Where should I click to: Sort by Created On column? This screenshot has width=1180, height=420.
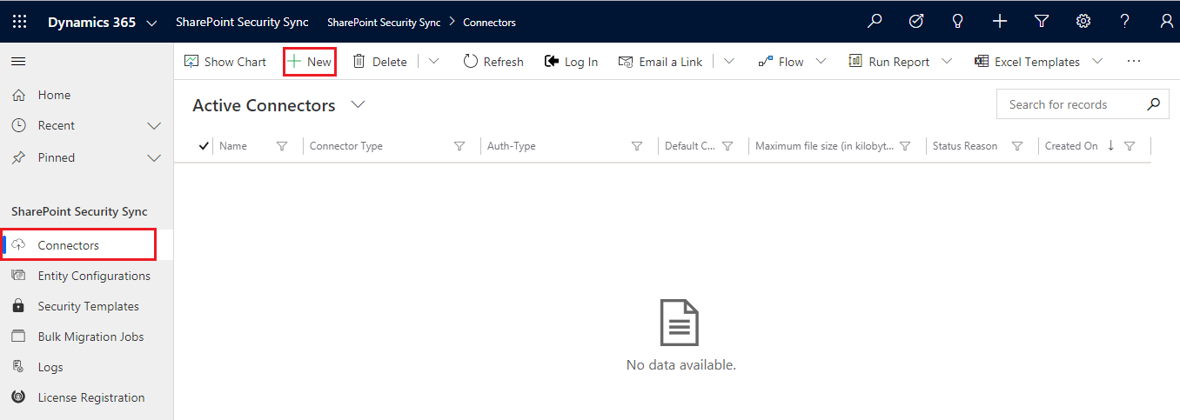coord(1071,146)
